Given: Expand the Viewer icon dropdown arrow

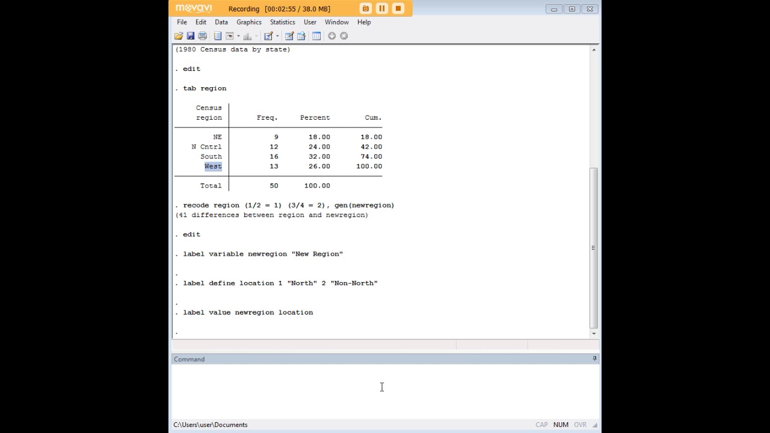Looking at the screenshot, I should click(238, 36).
